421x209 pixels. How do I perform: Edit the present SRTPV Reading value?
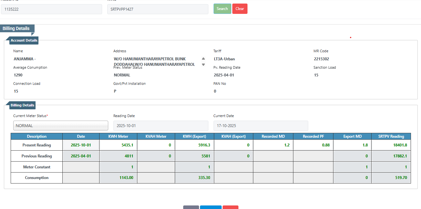(x=391, y=145)
